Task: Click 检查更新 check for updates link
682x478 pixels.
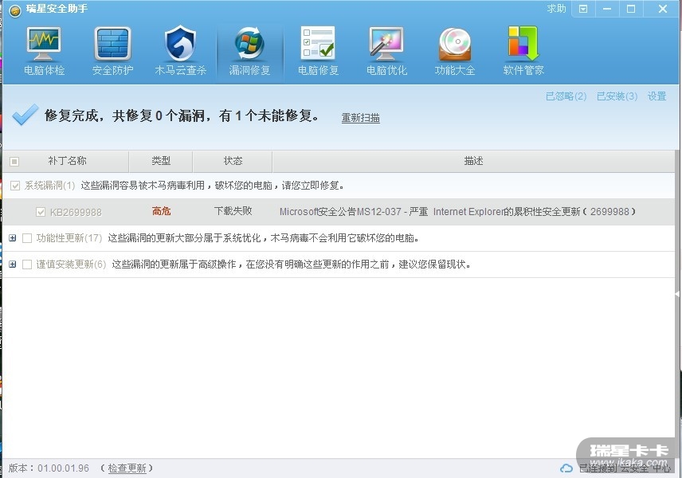Action: point(127,468)
